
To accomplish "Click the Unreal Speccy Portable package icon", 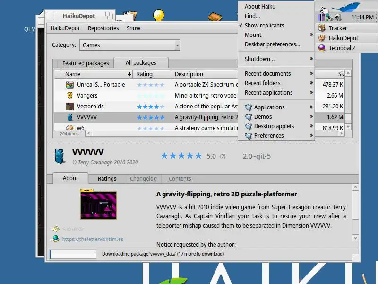I will (x=69, y=85).
